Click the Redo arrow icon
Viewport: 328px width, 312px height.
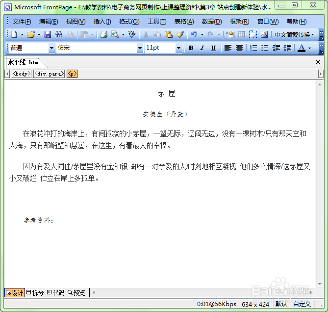coord(211,34)
